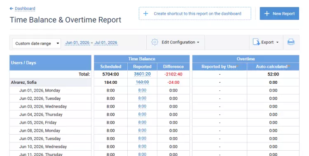Screen dimensions: 309x156
Task: Click the plus icon in shortcut box
Action: [x=145, y=14]
